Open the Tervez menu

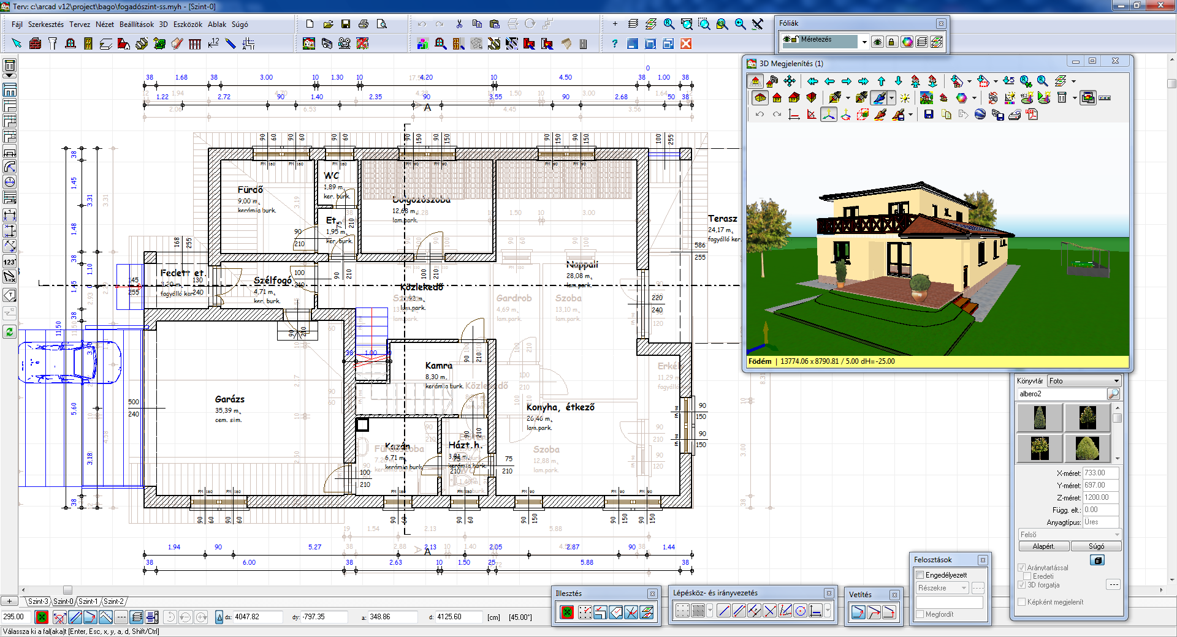coord(79,24)
